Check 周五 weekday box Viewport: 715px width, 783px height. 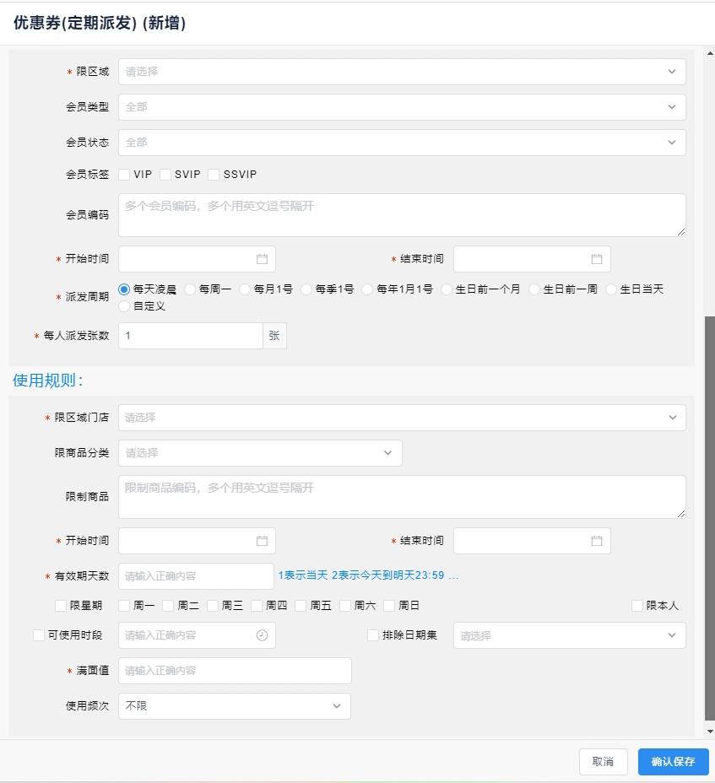point(301,606)
